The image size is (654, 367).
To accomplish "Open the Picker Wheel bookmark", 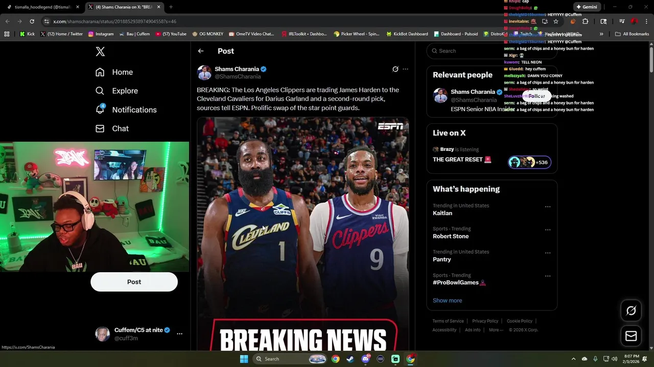I will (x=356, y=34).
